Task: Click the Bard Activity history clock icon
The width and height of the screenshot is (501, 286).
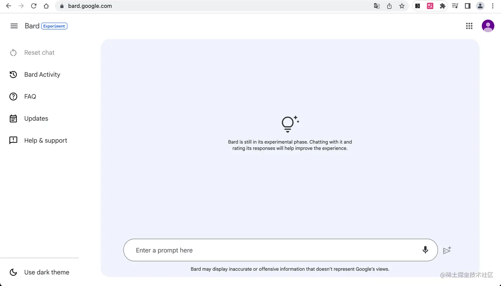Action: tap(13, 75)
